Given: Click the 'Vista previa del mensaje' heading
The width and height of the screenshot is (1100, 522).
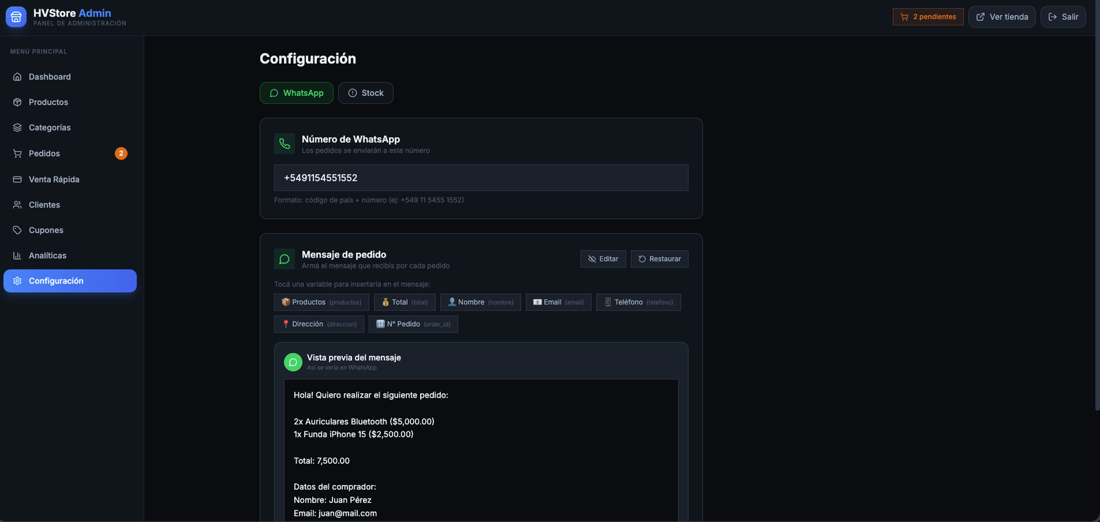Looking at the screenshot, I should [x=354, y=358].
